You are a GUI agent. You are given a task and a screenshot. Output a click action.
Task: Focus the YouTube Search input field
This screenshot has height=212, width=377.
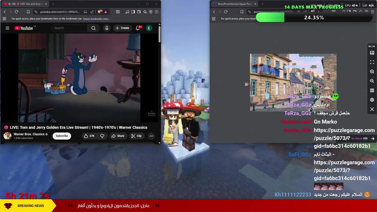[x=69, y=28]
